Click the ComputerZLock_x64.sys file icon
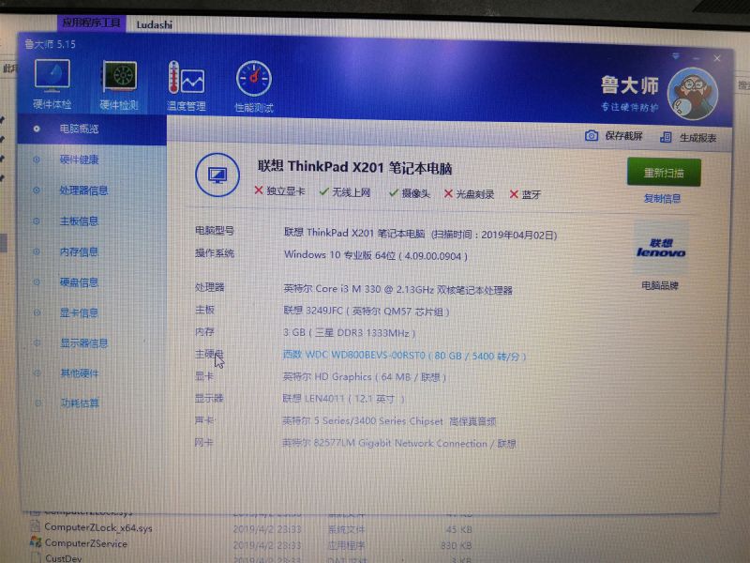The image size is (750, 563). [x=35, y=526]
